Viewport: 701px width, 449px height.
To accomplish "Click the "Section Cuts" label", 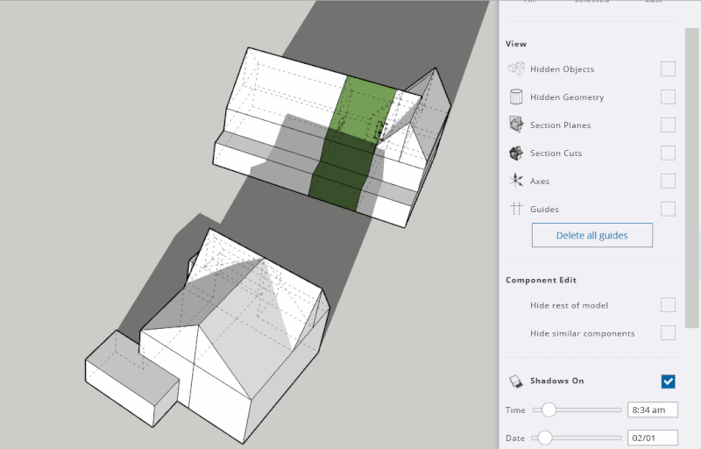I will 556,153.
